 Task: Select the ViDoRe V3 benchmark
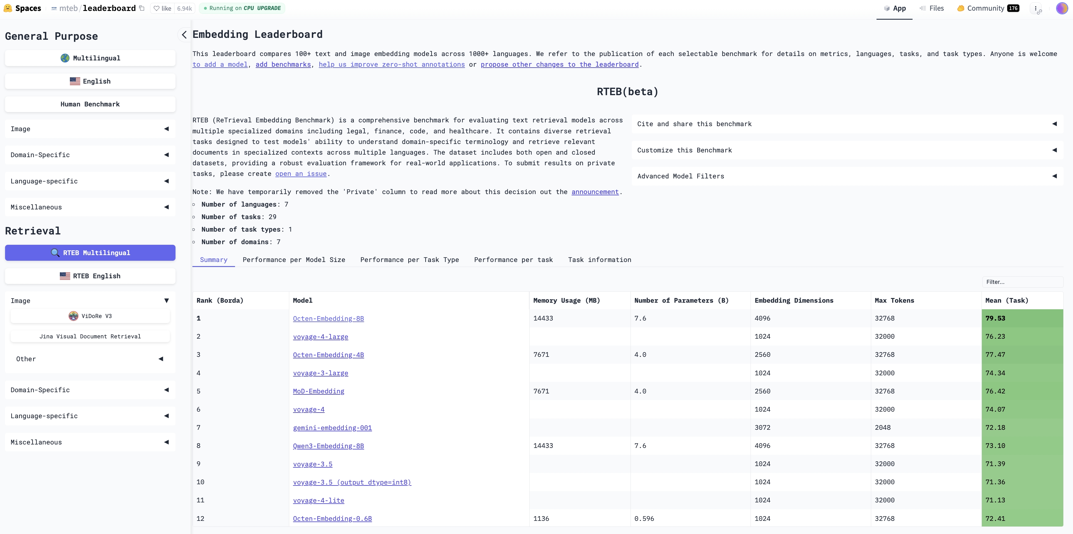[90, 316]
